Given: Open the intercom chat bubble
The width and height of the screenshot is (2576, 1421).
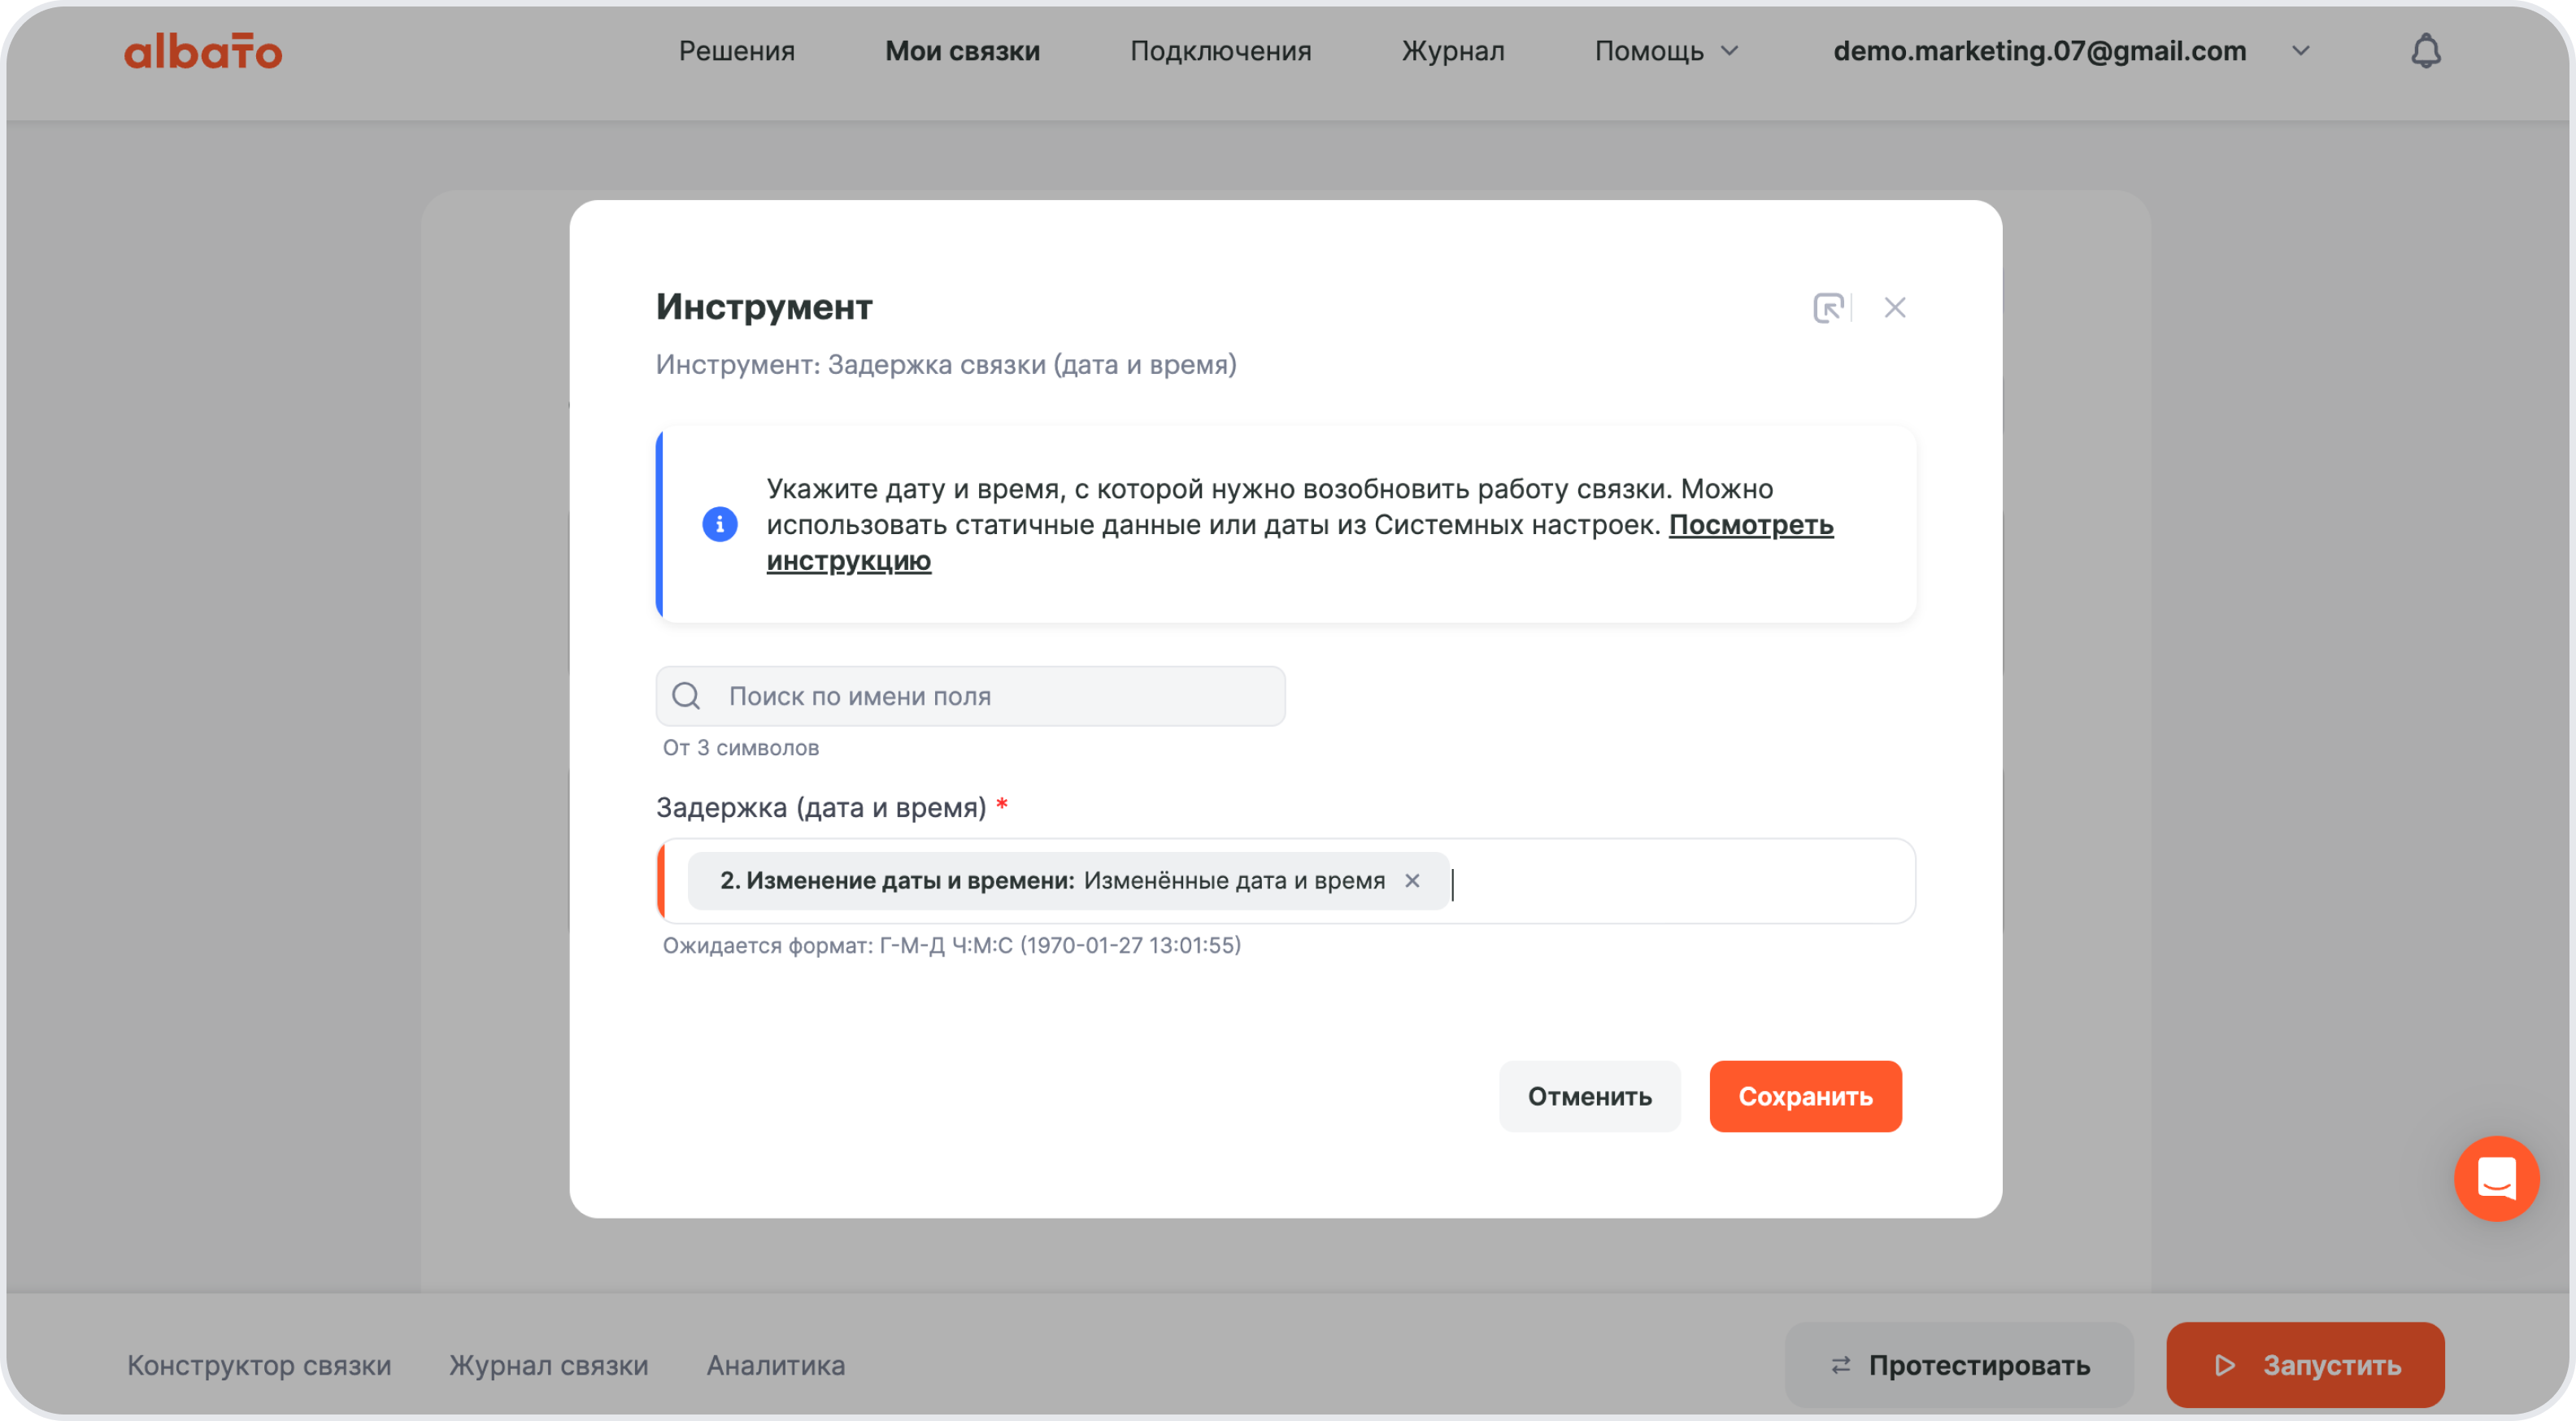Looking at the screenshot, I should tap(2496, 1178).
